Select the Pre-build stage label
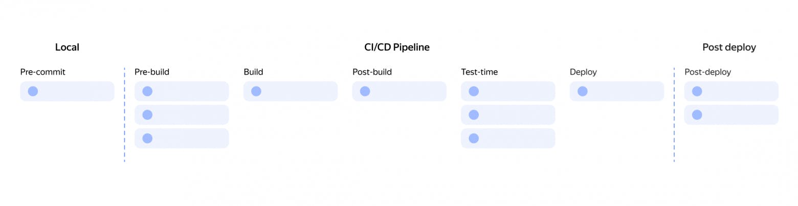Screen dimensions: 798x206 (152, 72)
